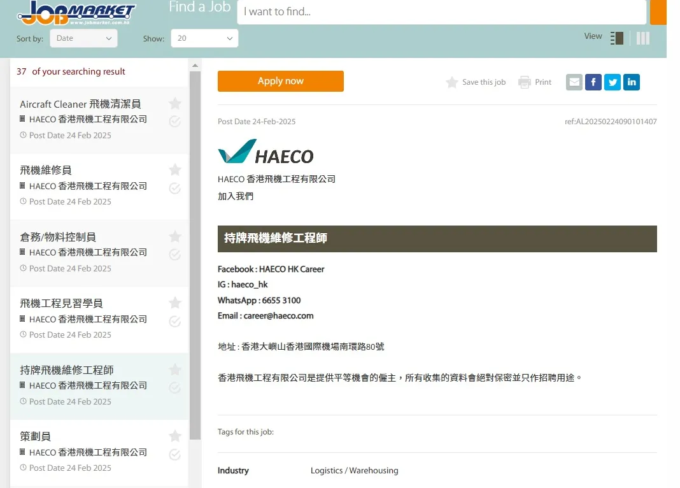Toggle checkmark on 飛機工程見習學員 job

click(175, 321)
